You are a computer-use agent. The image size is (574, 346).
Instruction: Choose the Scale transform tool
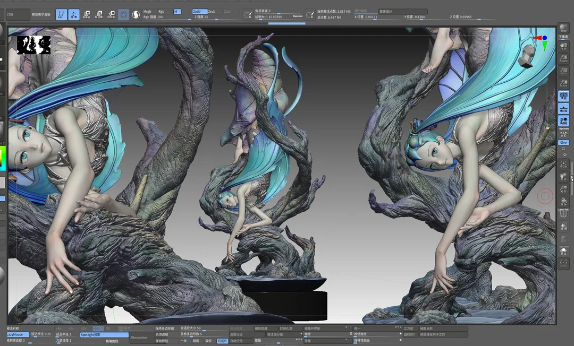tap(99, 14)
